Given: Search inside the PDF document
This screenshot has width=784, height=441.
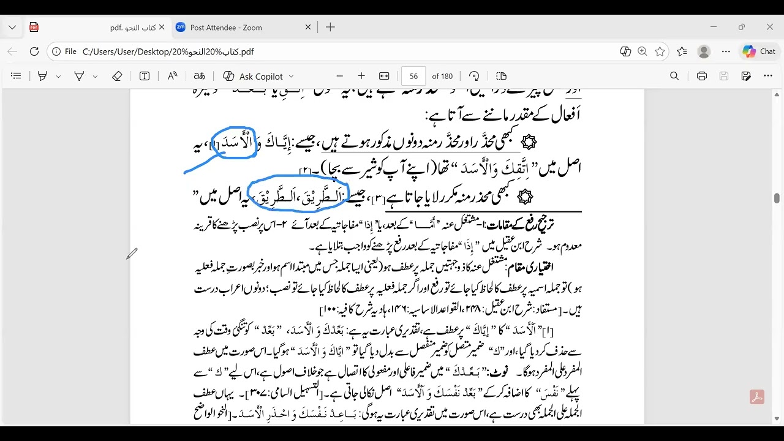Looking at the screenshot, I should pyautogui.click(x=674, y=76).
